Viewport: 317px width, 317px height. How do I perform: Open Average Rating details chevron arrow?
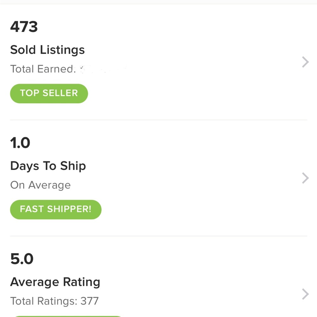pos(305,294)
